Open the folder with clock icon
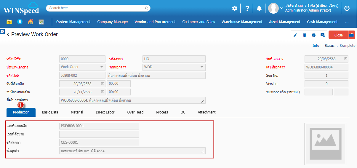 coord(9,22)
